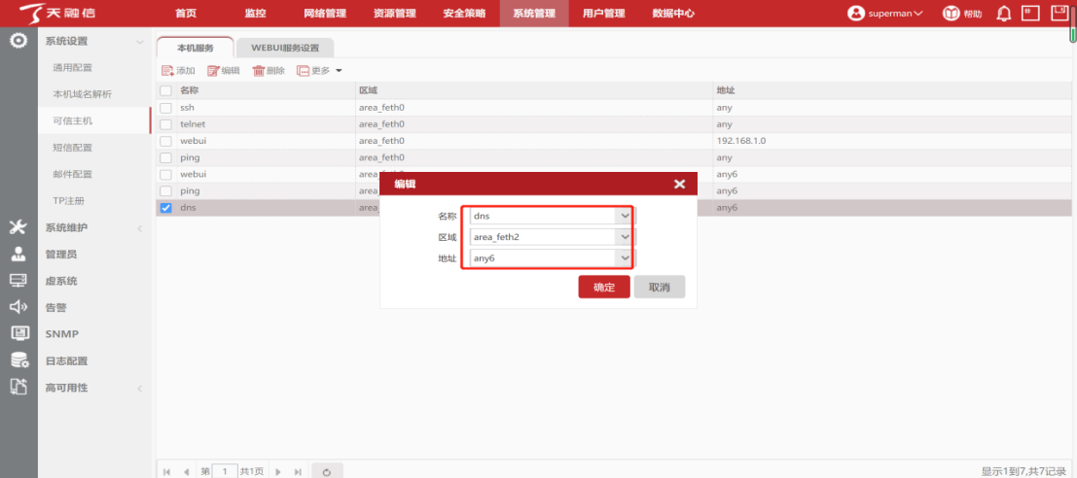Click the 删除 delete toolbar button

tap(269, 71)
